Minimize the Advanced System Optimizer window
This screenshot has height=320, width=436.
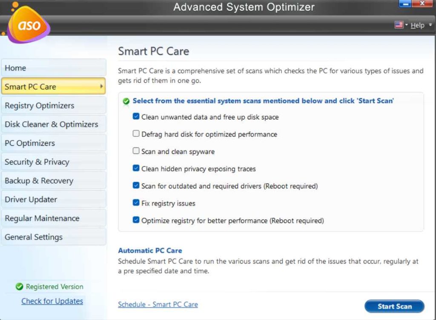tap(405, 4)
